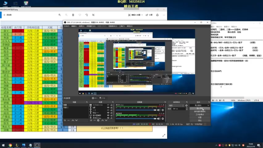Expand the stop streaming button dropdown arrow

pyautogui.click(x=208, y=105)
